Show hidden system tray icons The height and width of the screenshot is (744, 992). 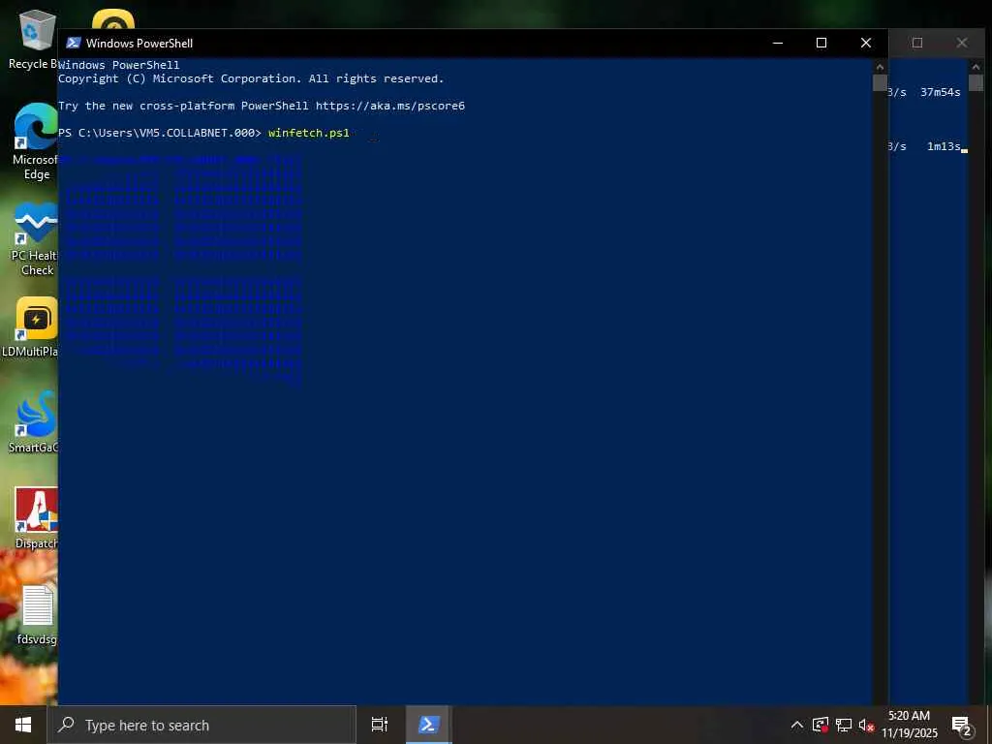click(797, 725)
